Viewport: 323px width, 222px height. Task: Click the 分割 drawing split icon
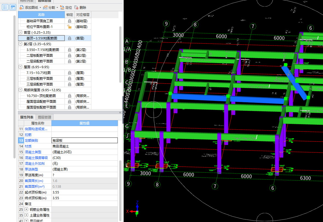click(45, 8)
